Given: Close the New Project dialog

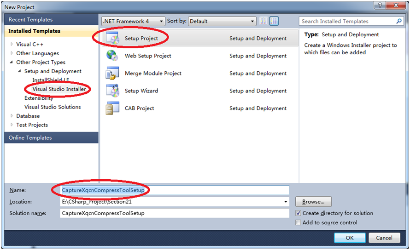Looking at the screenshot, I should 396,5.
